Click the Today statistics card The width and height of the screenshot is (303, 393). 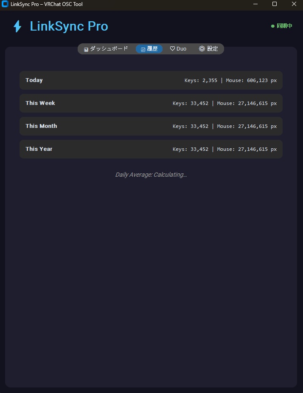tap(151, 80)
